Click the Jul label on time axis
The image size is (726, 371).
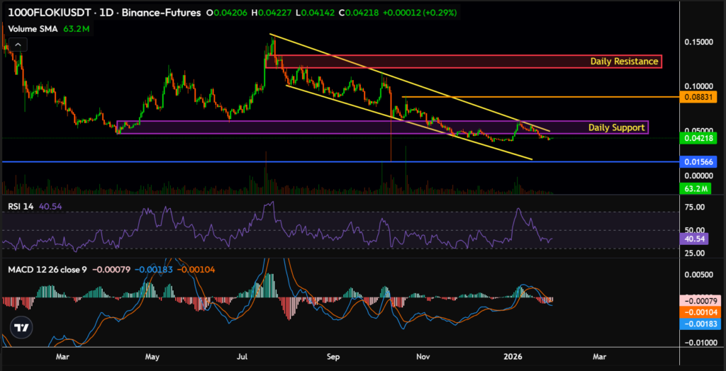pyautogui.click(x=242, y=357)
